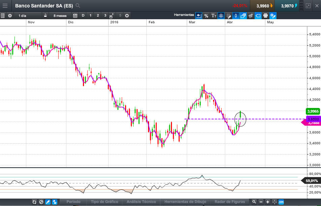The image size is (321, 206).
Task: Toggle the grid lines button
Action: coord(221,16)
